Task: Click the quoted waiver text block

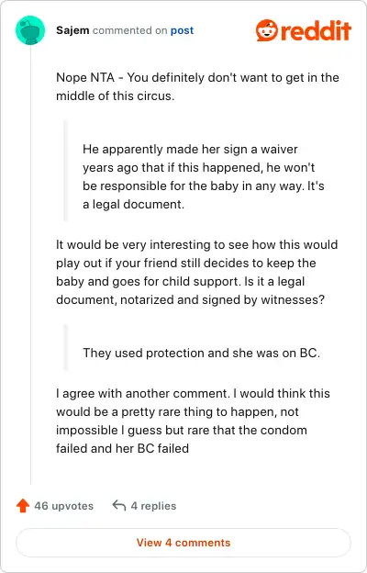Action: coord(204,176)
